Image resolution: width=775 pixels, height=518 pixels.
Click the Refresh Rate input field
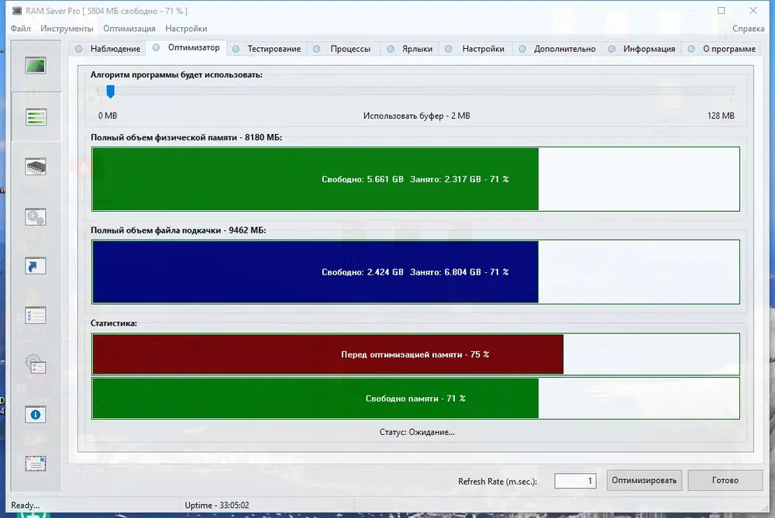click(x=576, y=481)
